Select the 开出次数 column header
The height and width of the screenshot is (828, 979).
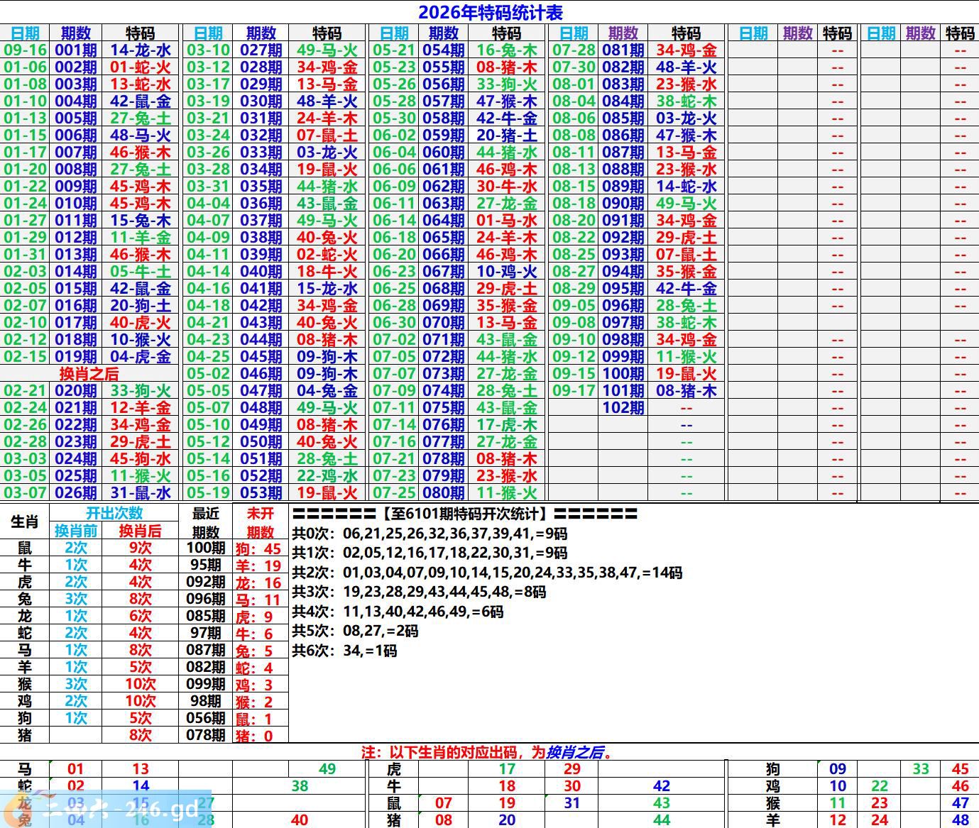point(114,513)
